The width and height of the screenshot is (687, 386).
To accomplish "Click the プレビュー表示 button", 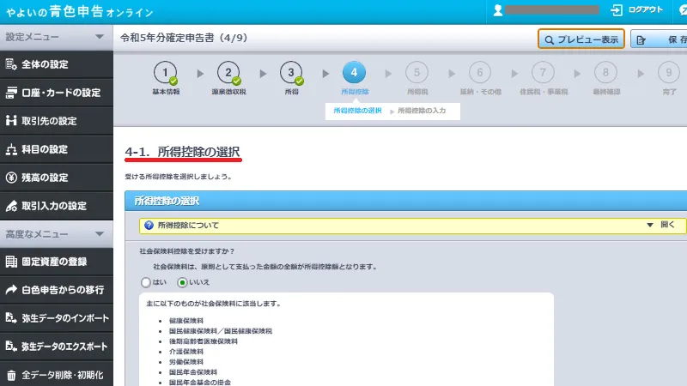I will 581,39.
